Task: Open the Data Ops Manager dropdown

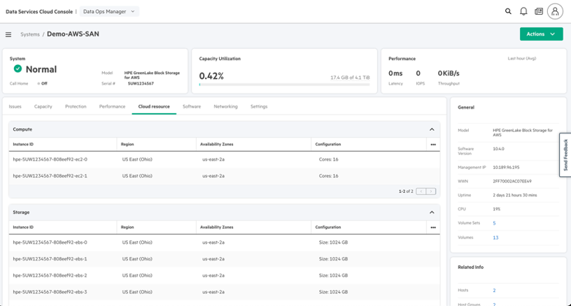Action: pyautogui.click(x=109, y=12)
